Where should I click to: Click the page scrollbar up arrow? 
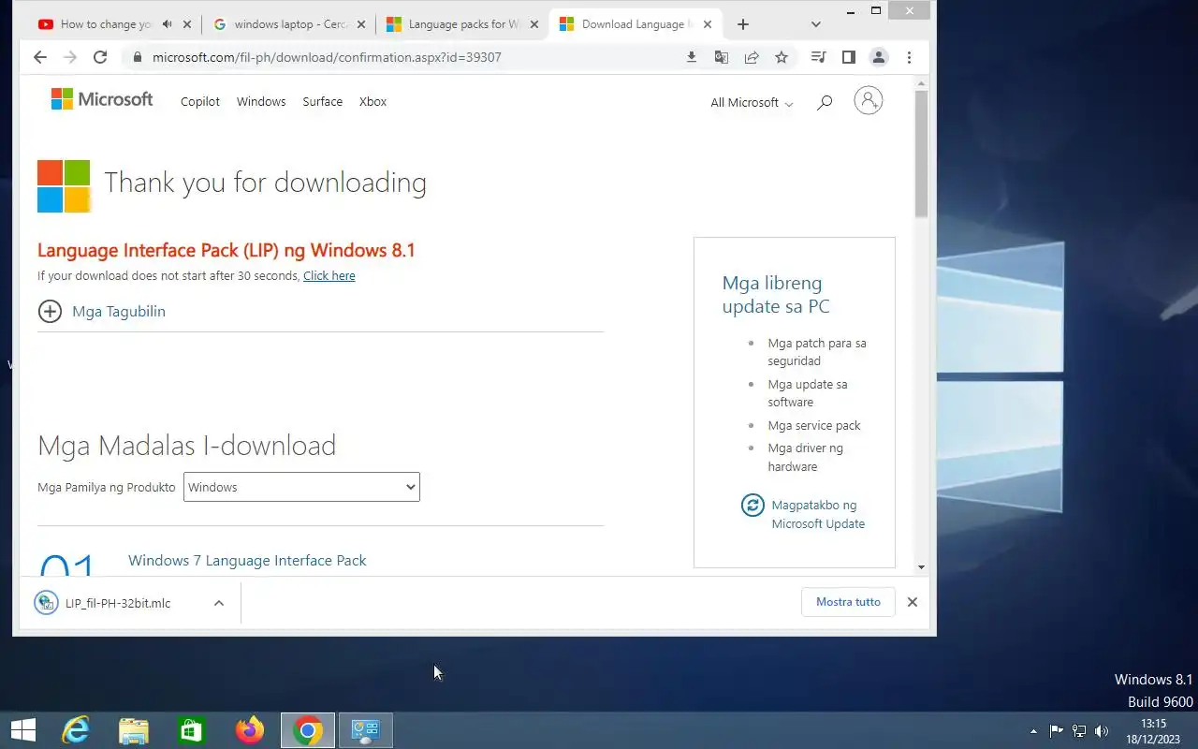point(921,83)
